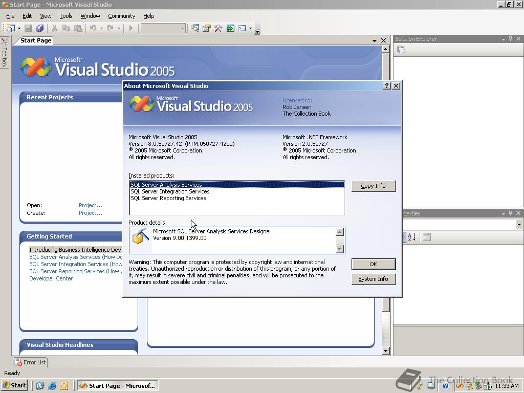The image size is (524, 393).
Task: Select the Start Page document tab
Action: click(35, 40)
